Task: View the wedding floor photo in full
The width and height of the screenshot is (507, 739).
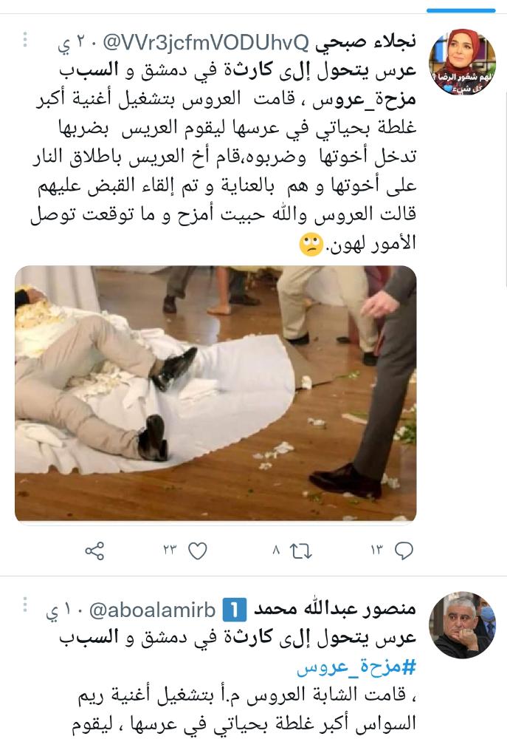Action: [215, 394]
